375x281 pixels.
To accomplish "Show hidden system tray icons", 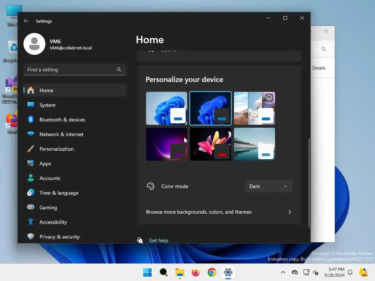I will (283, 272).
